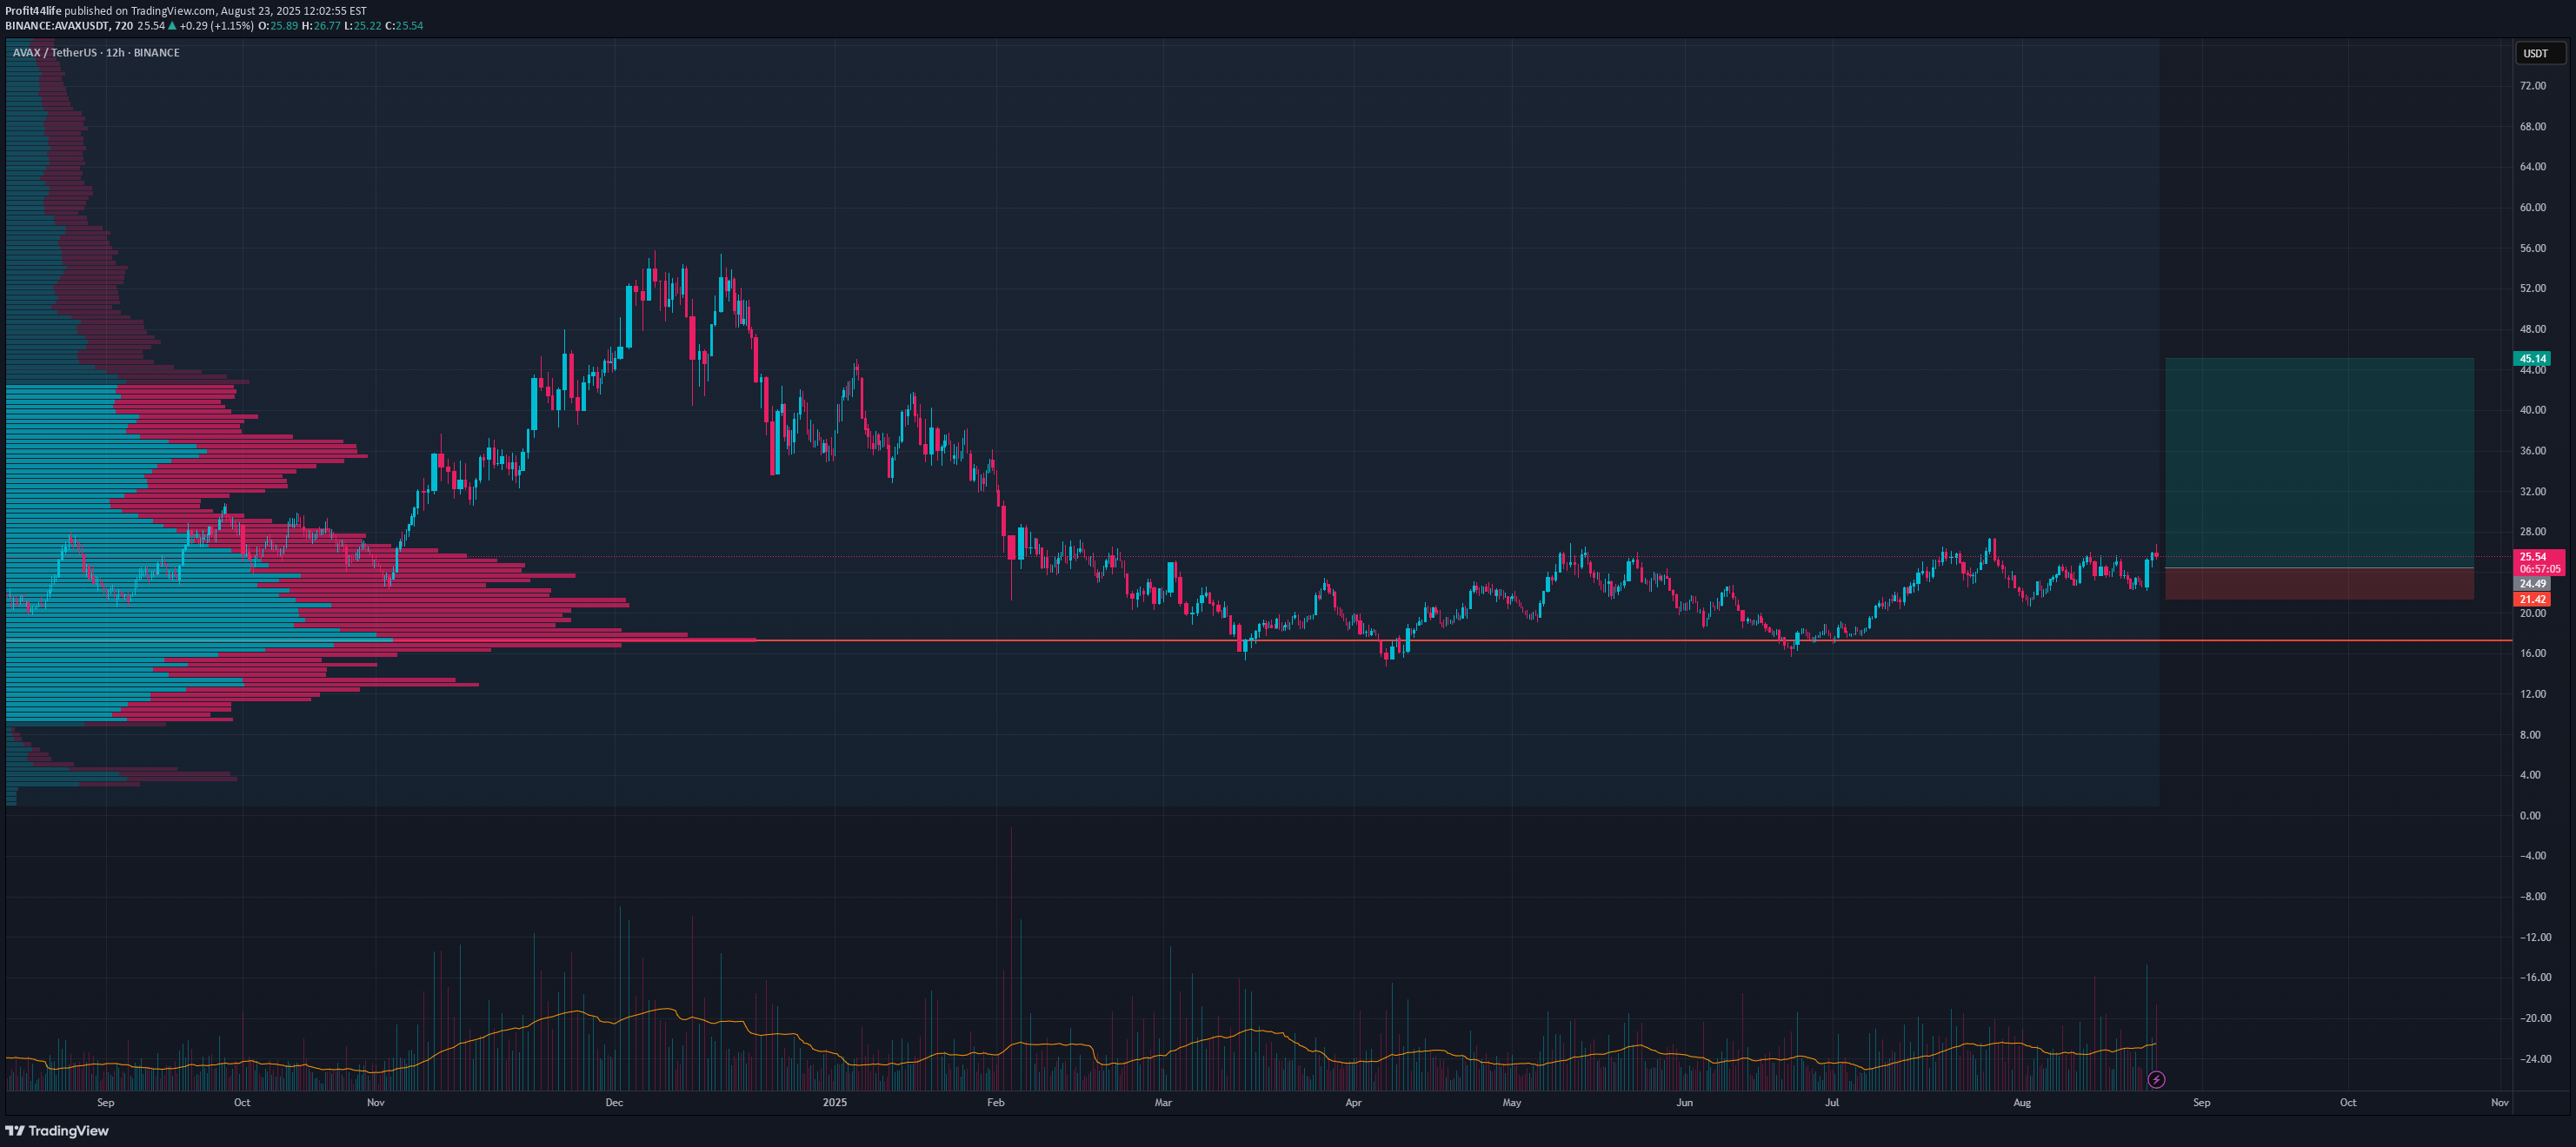Click the Aug label on time axis
Screen dimensions: 2576x1147
pyautogui.click(x=2022, y=1103)
